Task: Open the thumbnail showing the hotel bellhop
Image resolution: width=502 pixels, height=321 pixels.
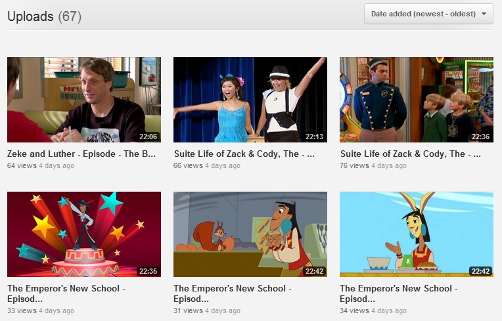Action: (416, 100)
